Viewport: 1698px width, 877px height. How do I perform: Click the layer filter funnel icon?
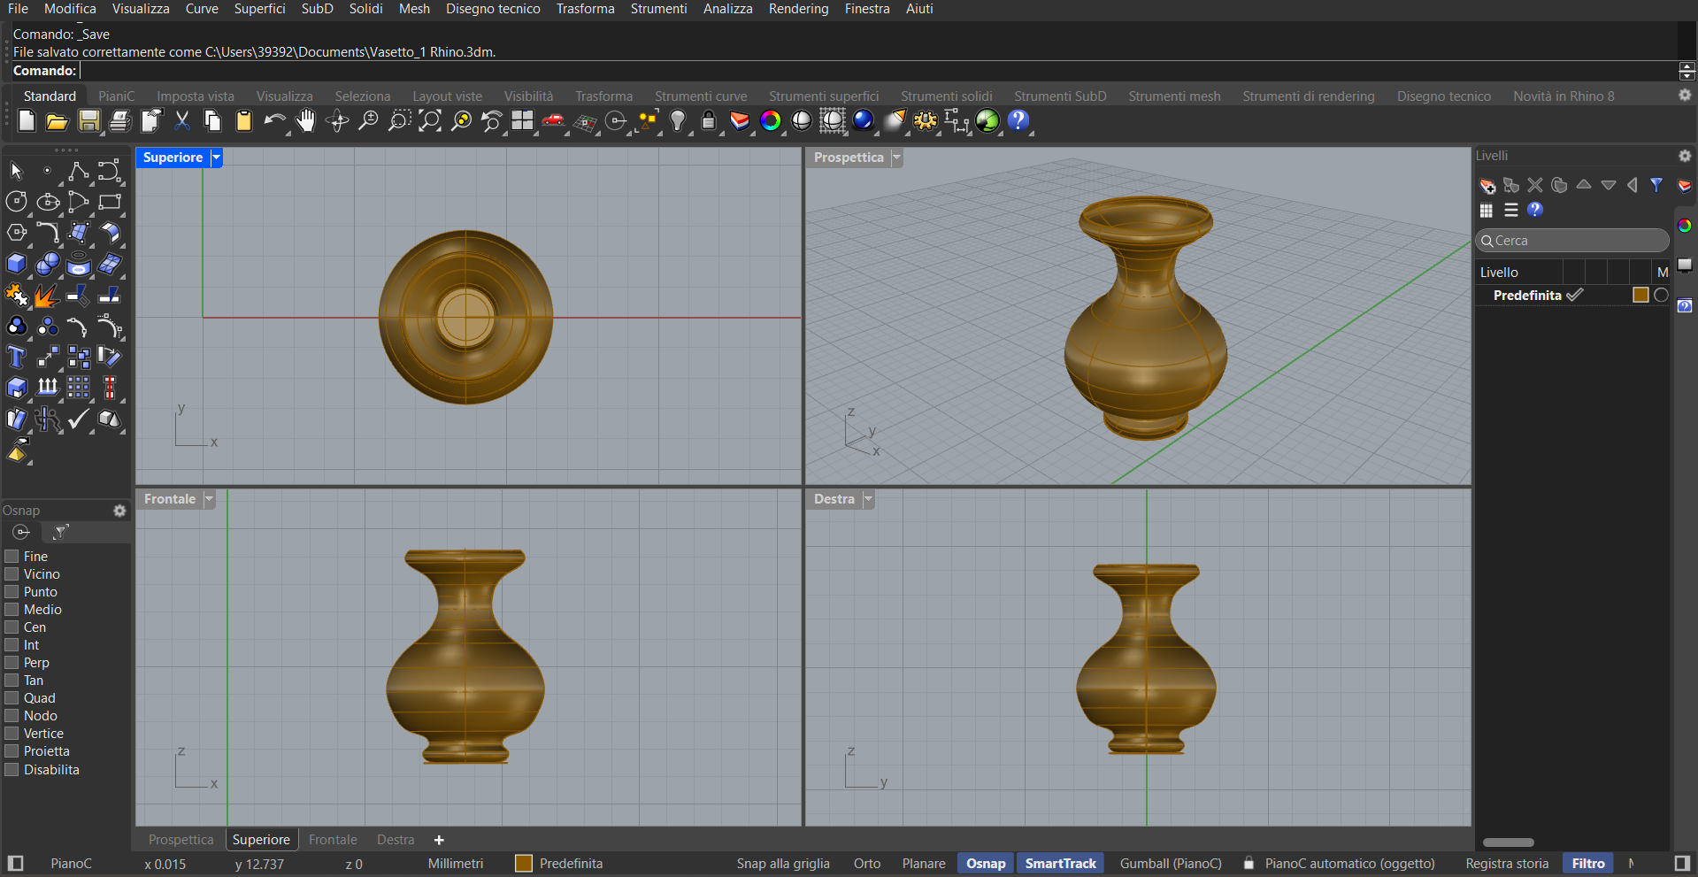click(x=1656, y=185)
